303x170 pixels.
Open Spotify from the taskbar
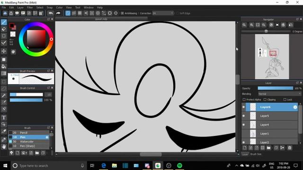[x=179, y=165]
